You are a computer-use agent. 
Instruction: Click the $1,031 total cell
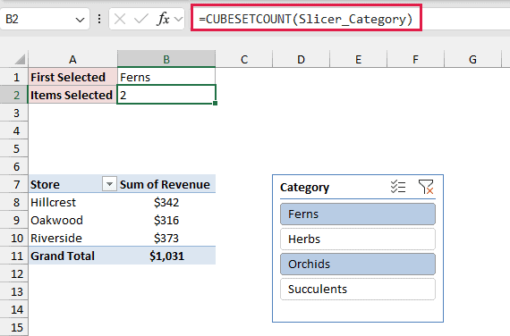pos(166,256)
